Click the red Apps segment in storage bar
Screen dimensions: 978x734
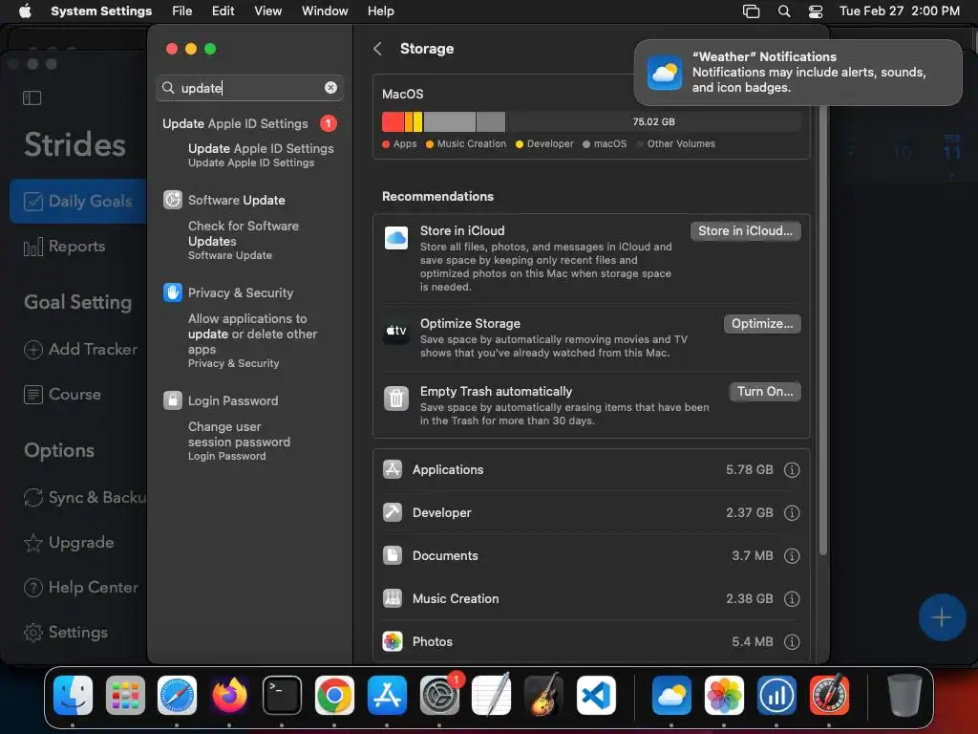pos(393,121)
